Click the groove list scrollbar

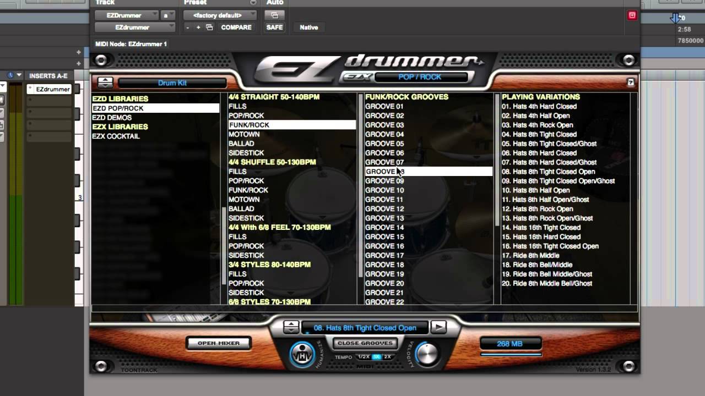(497, 159)
